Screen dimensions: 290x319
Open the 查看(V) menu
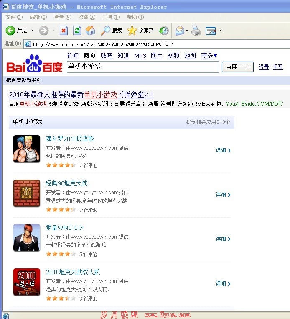63,17
